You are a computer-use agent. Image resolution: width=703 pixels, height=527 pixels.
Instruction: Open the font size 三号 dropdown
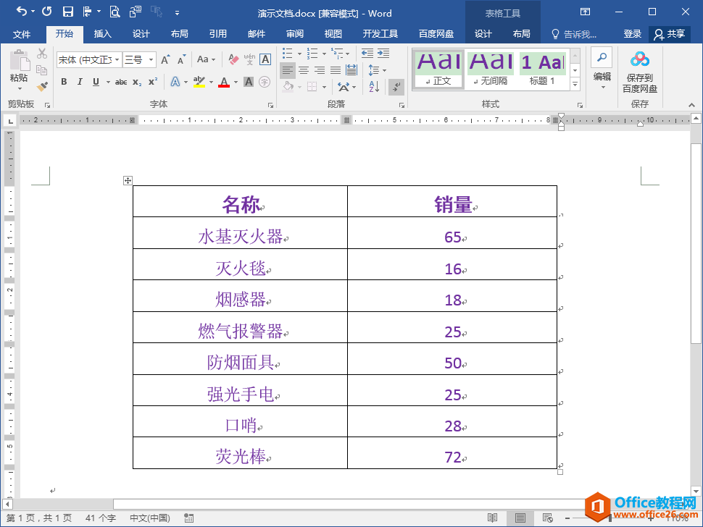pos(151,59)
